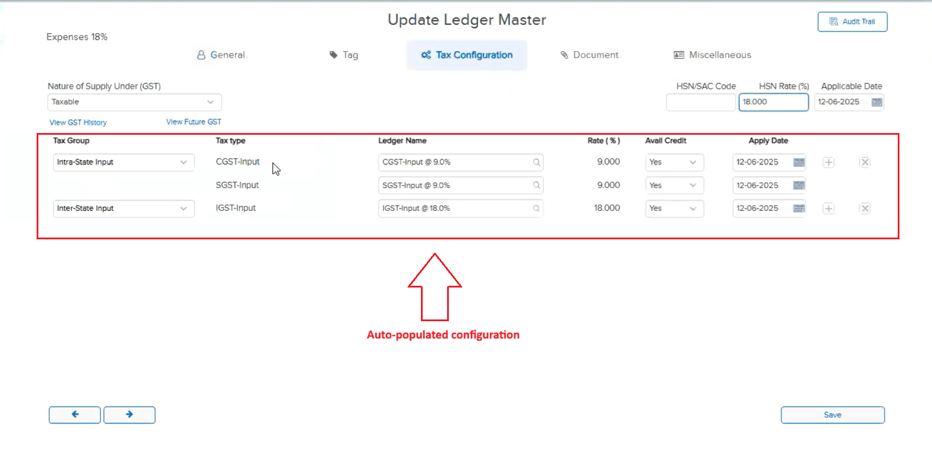Viewport: 932px width, 449px height.
Task: Remove the Intra-State Input tax group row
Action: (x=865, y=163)
